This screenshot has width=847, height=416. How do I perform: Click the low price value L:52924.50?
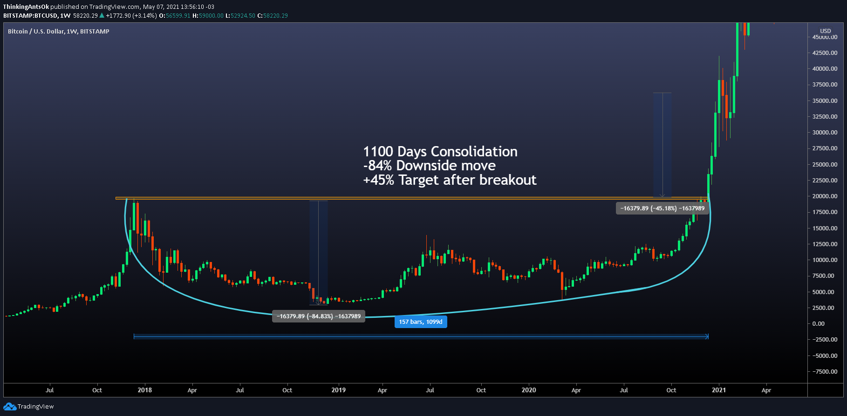[240, 16]
